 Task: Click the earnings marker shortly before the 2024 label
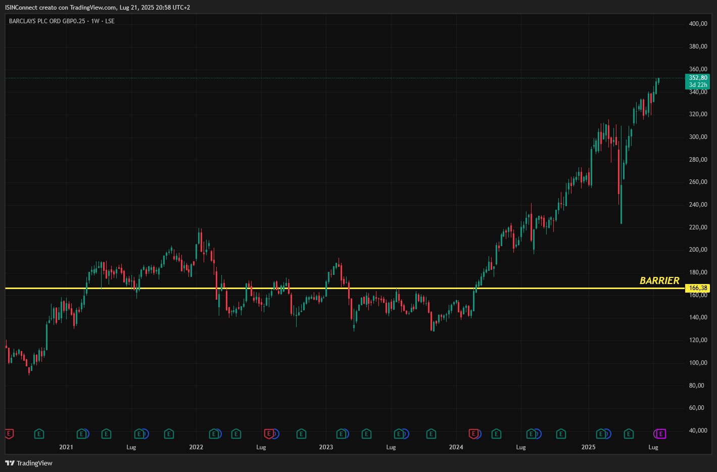coord(431,434)
